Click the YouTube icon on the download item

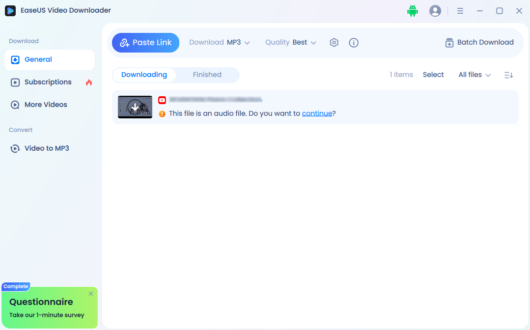click(162, 100)
